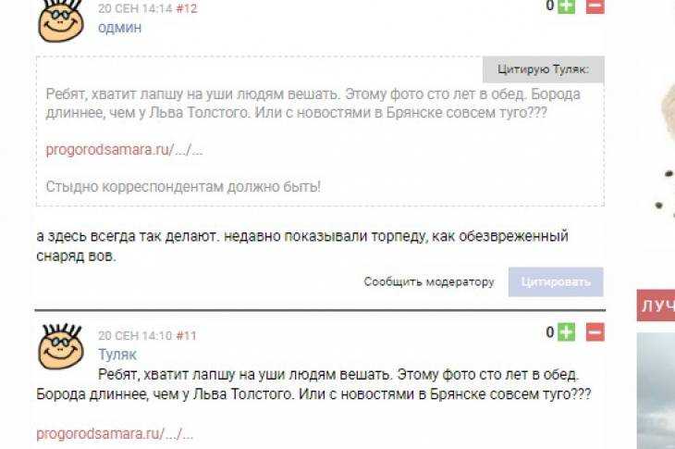
Task: Open одмин user profile name
Action: [119, 28]
